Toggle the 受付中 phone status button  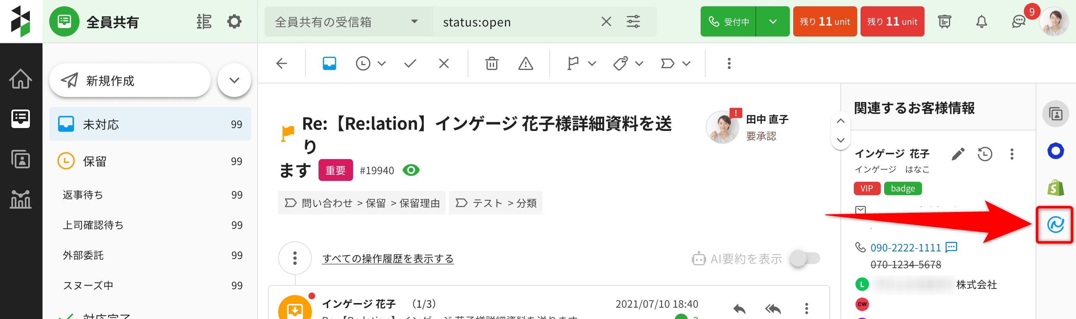[728, 21]
